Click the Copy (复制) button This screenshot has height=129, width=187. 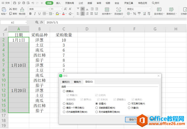tap(13, 14)
